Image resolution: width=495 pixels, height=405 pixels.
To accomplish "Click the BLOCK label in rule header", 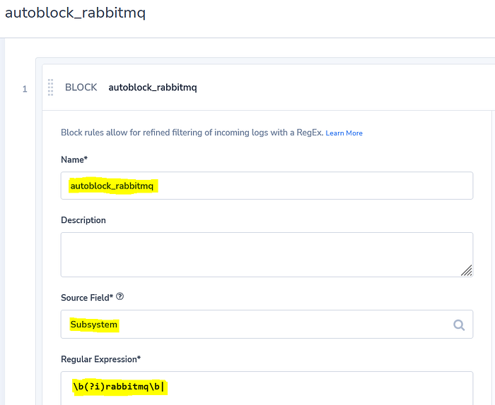I will (81, 87).
